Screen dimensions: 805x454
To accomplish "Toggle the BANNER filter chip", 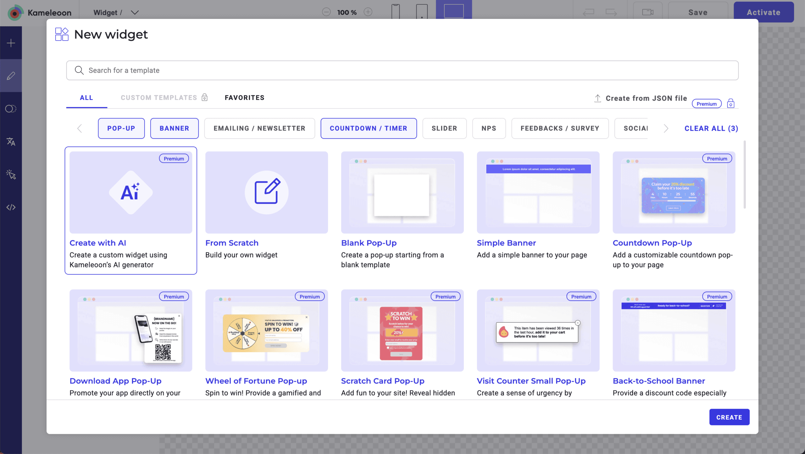I will (x=174, y=128).
